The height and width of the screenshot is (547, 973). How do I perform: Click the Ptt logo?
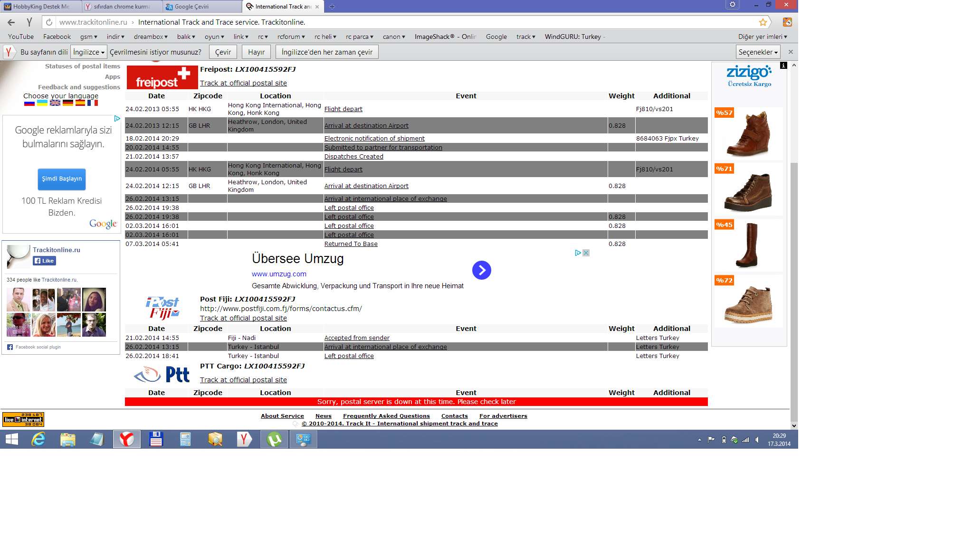point(162,375)
